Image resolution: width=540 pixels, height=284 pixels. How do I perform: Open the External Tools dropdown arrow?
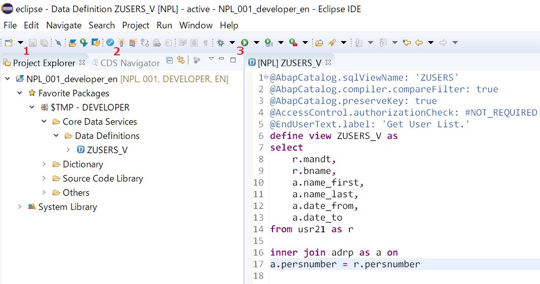305,43
